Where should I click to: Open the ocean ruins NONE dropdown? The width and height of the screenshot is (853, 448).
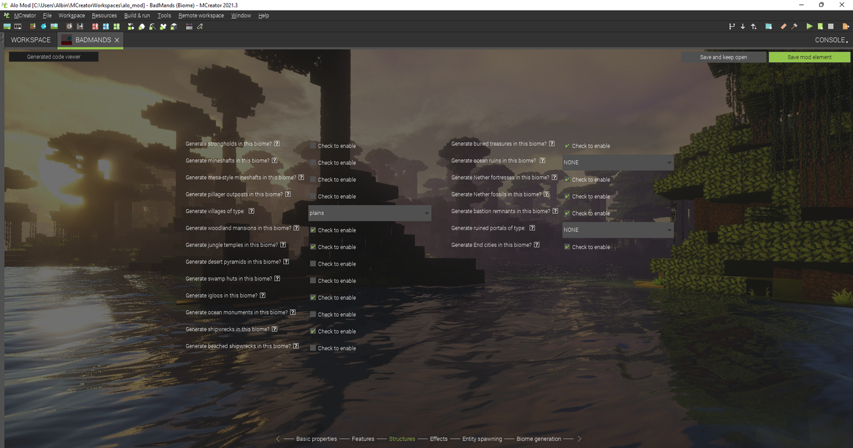[618, 162]
